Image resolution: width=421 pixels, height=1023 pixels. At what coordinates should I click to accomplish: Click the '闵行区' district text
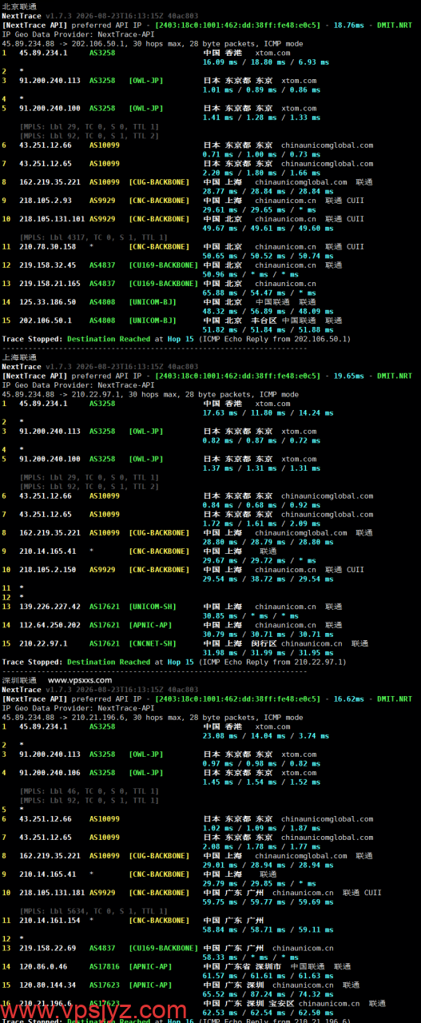point(265,643)
